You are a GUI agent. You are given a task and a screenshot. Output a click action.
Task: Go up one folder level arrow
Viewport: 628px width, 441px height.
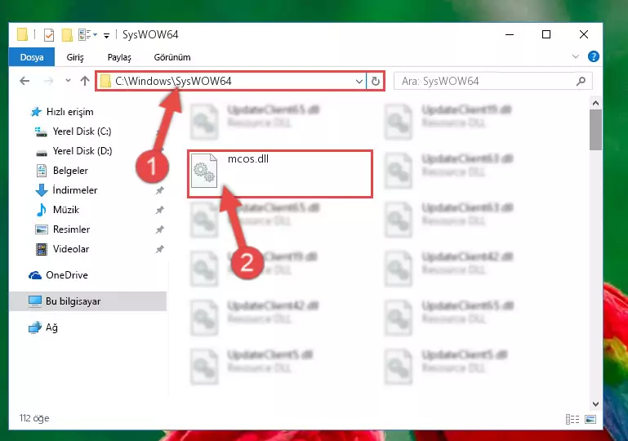pos(84,82)
